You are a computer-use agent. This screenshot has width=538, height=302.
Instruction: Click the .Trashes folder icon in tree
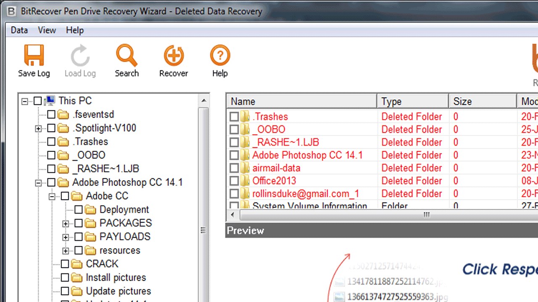click(x=63, y=142)
